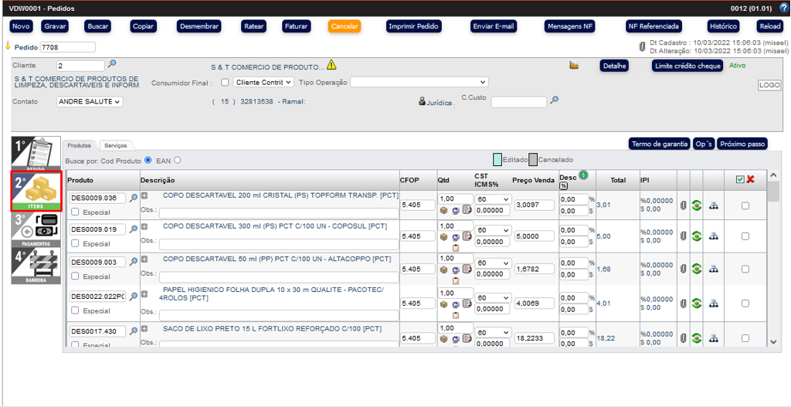Click the Pedido number input field
The image size is (791, 407).
pyautogui.click(x=68, y=47)
